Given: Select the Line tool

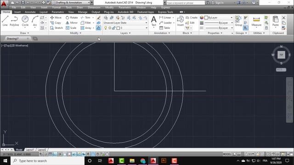Looking at the screenshot, I should (5, 21).
